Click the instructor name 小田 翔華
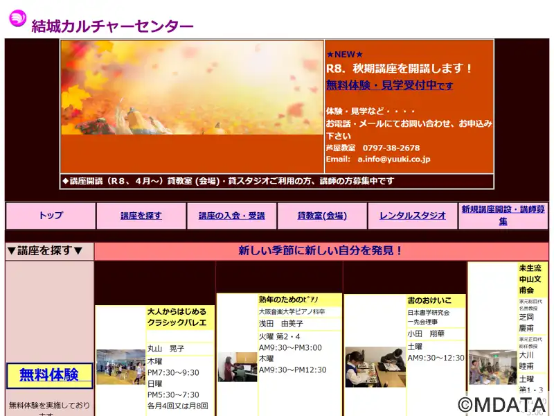The image size is (554, 416). click(426, 333)
